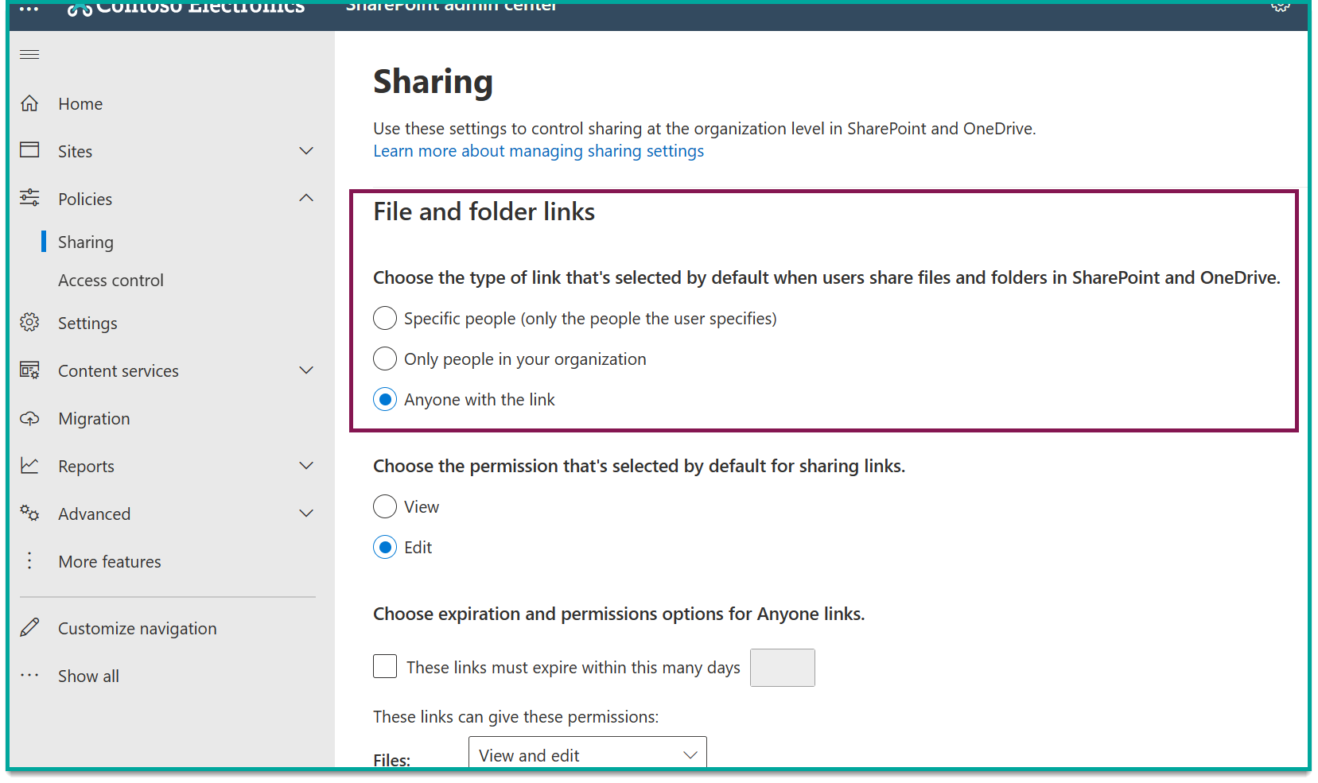Open Customize navigation via the pencil icon
Screen dimensions: 1318x783
point(29,627)
